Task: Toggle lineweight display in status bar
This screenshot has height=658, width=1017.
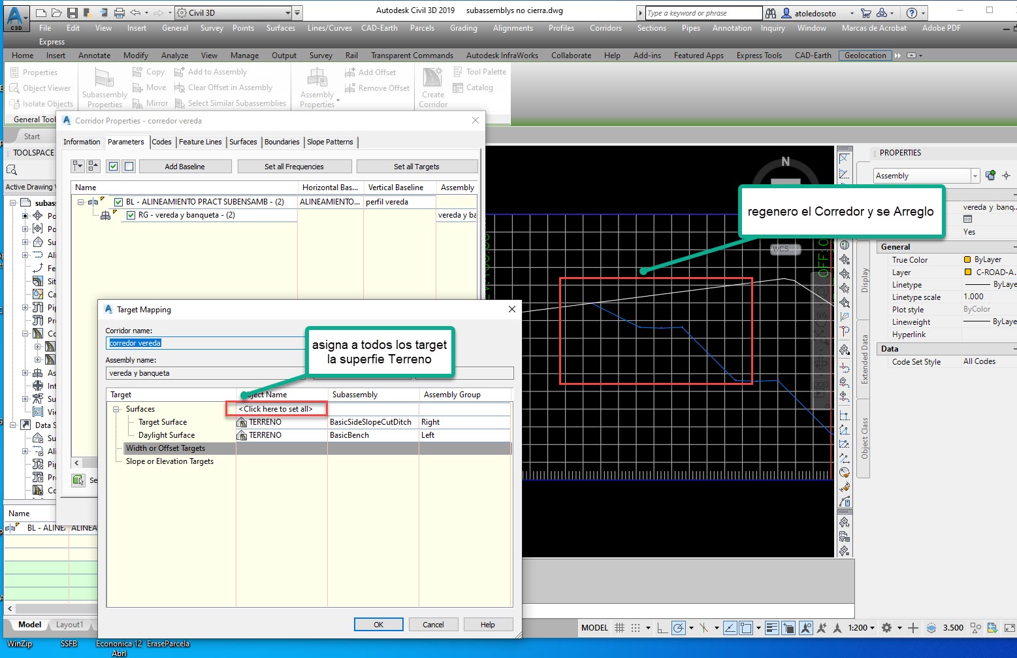Action: tap(772, 628)
